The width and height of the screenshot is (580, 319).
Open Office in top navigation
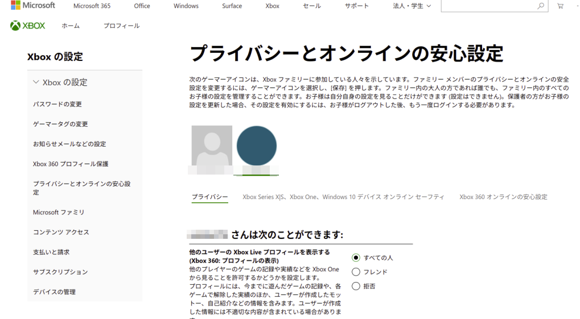pos(142,6)
